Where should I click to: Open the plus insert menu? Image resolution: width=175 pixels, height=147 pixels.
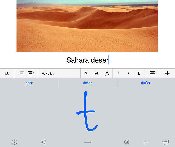[167, 73]
